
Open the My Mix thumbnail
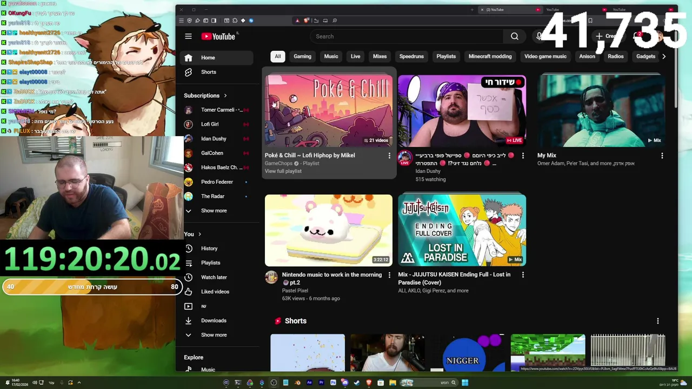click(x=601, y=111)
